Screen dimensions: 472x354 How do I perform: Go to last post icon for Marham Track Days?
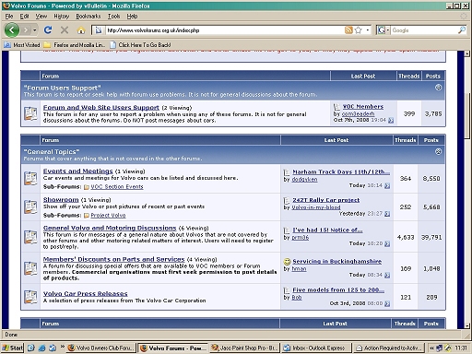[x=387, y=185]
